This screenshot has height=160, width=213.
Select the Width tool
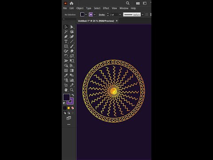(66, 61)
